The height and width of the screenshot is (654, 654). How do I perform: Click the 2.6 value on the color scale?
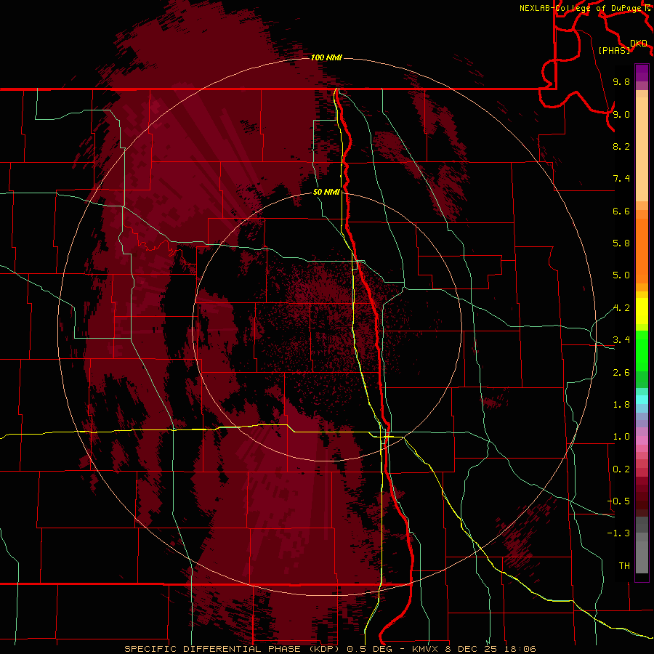pyautogui.click(x=621, y=373)
